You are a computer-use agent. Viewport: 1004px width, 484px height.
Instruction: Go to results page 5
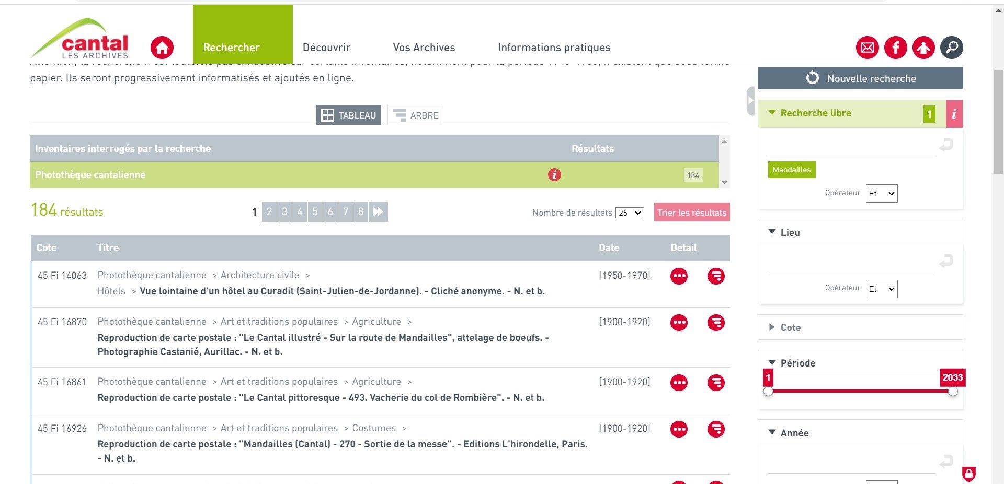(x=315, y=212)
